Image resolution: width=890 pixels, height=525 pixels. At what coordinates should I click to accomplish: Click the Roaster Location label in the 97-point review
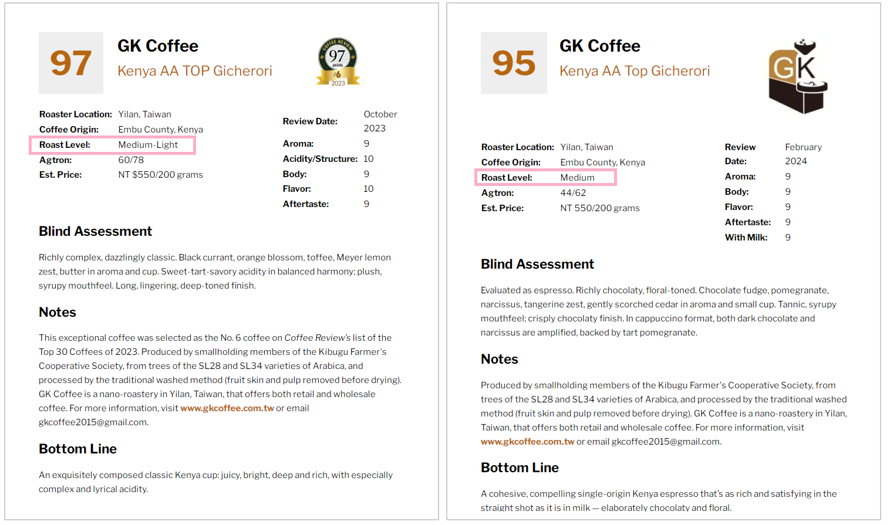(76, 114)
